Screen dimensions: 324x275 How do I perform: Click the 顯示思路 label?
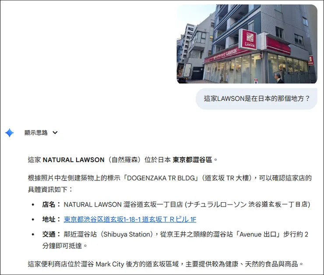tap(36, 133)
